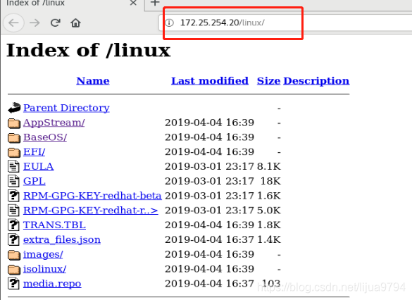Image resolution: width=412 pixels, height=300 pixels.
Task: Open the EULA file link
Action: tap(38, 166)
